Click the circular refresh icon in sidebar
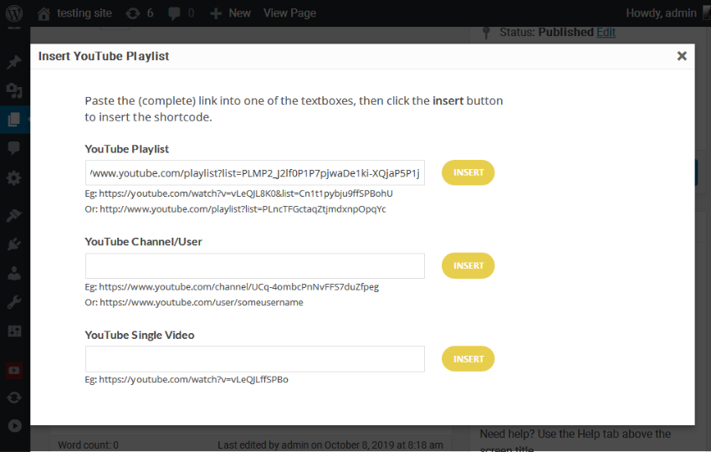Viewport: 711px width, 452px height. (14, 398)
